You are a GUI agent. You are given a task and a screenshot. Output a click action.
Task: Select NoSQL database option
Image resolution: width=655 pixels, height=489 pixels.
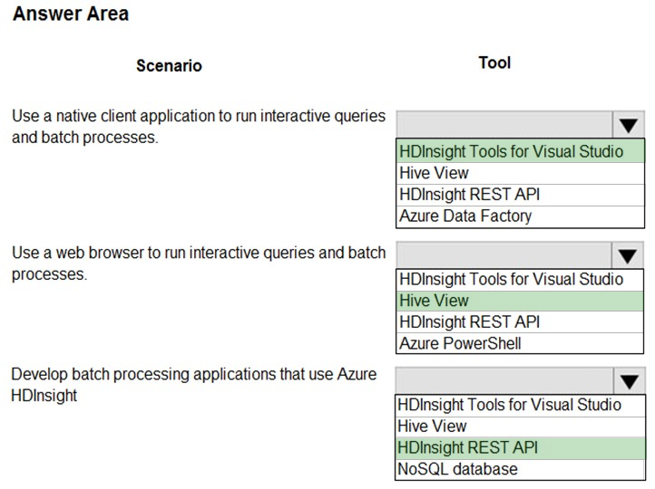(x=520, y=469)
